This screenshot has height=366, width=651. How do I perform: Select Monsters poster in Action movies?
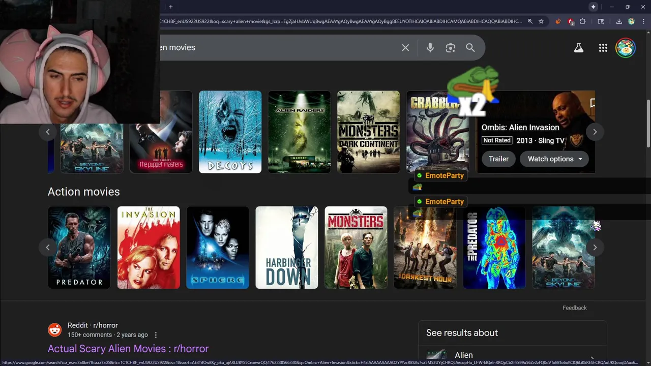point(356,248)
